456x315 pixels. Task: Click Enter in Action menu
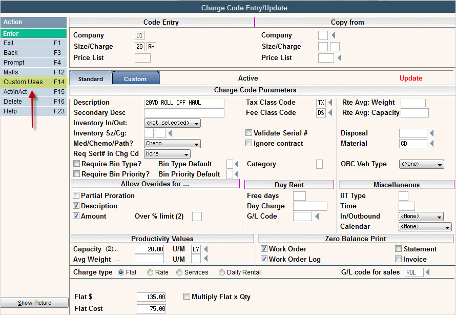pyautogui.click(x=33, y=33)
